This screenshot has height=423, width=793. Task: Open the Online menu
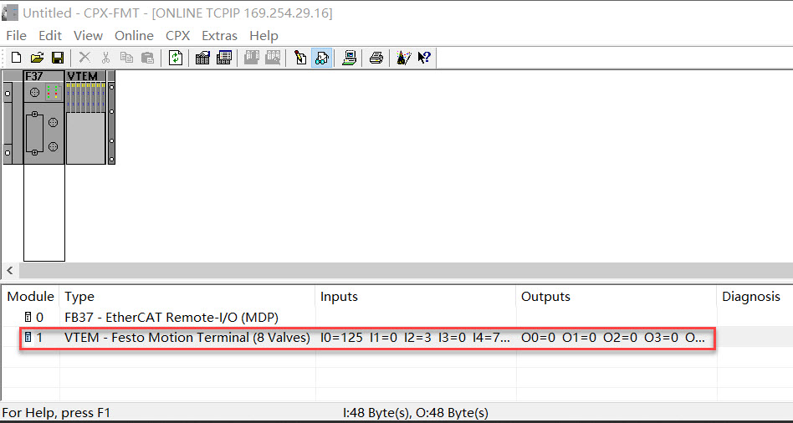coord(134,35)
